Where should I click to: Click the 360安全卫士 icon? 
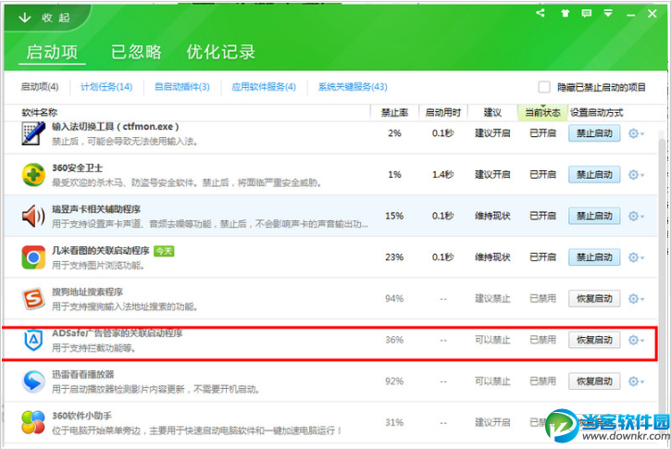pyautogui.click(x=33, y=175)
